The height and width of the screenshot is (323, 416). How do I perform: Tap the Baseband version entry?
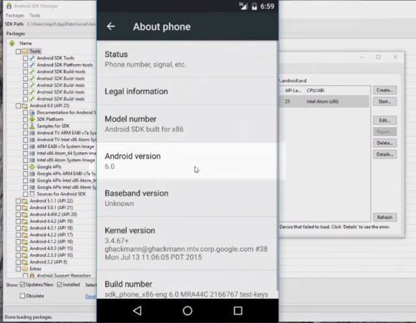(187, 198)
